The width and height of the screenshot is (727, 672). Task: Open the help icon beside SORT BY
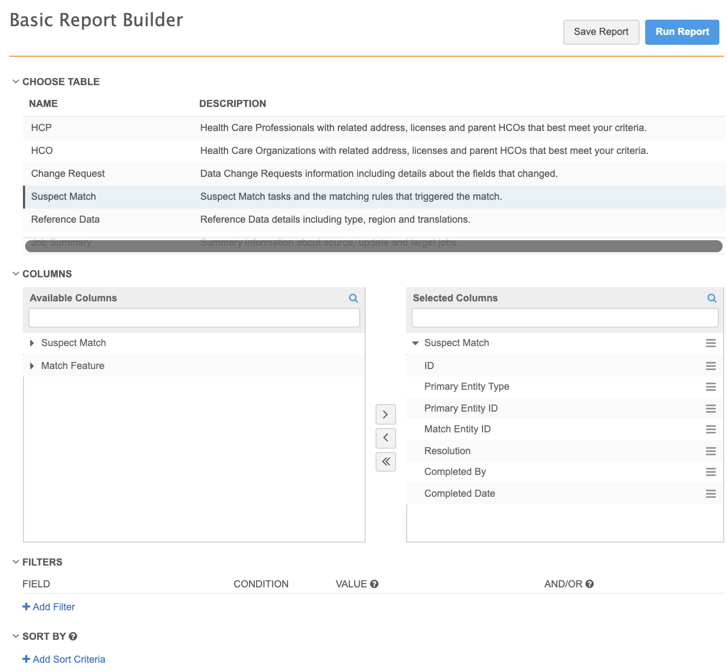73,636
